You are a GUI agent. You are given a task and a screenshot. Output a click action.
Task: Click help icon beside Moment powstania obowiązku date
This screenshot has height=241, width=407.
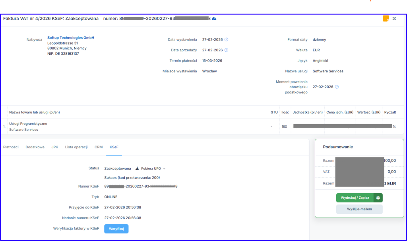click(337, 87)
